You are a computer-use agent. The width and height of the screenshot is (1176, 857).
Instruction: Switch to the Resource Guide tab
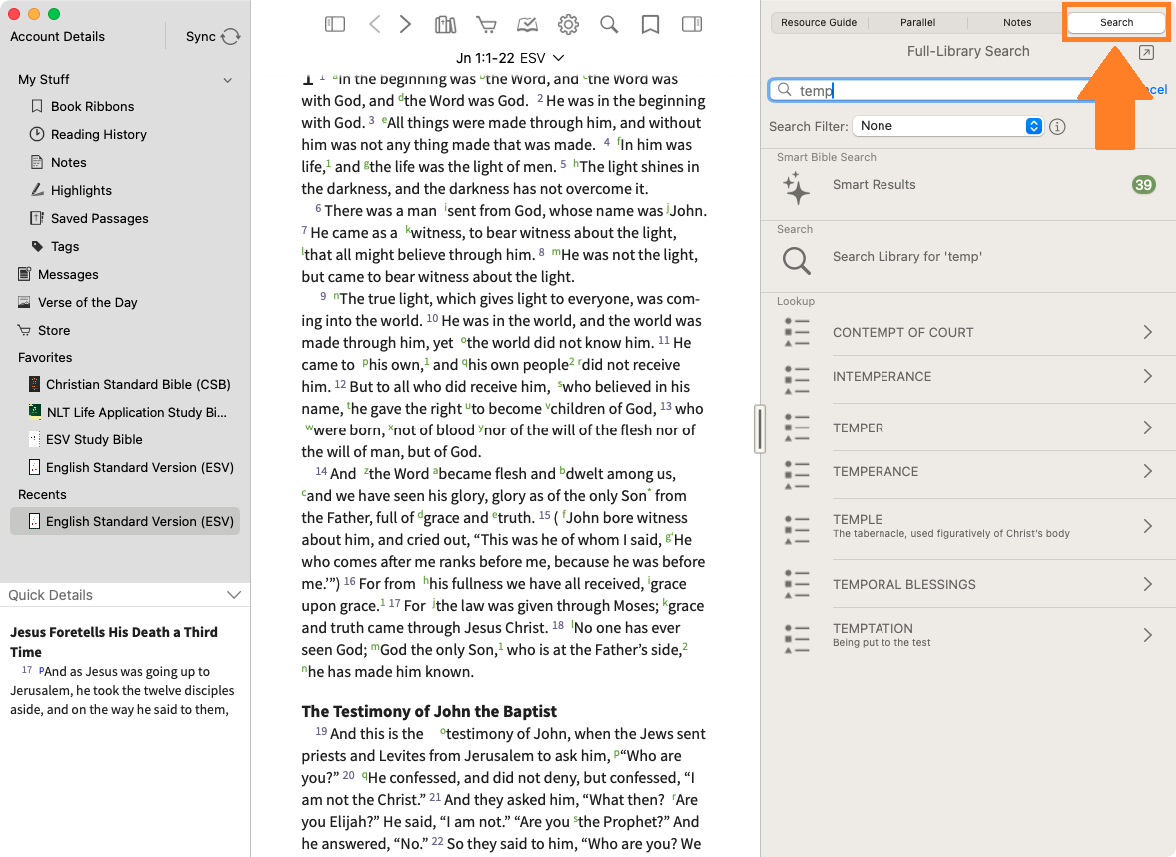[819, 23]
